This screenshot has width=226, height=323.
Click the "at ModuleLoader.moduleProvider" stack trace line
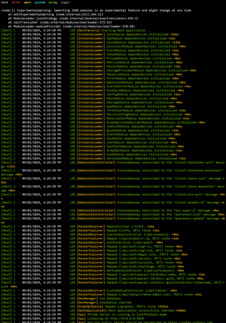[71, 26]
